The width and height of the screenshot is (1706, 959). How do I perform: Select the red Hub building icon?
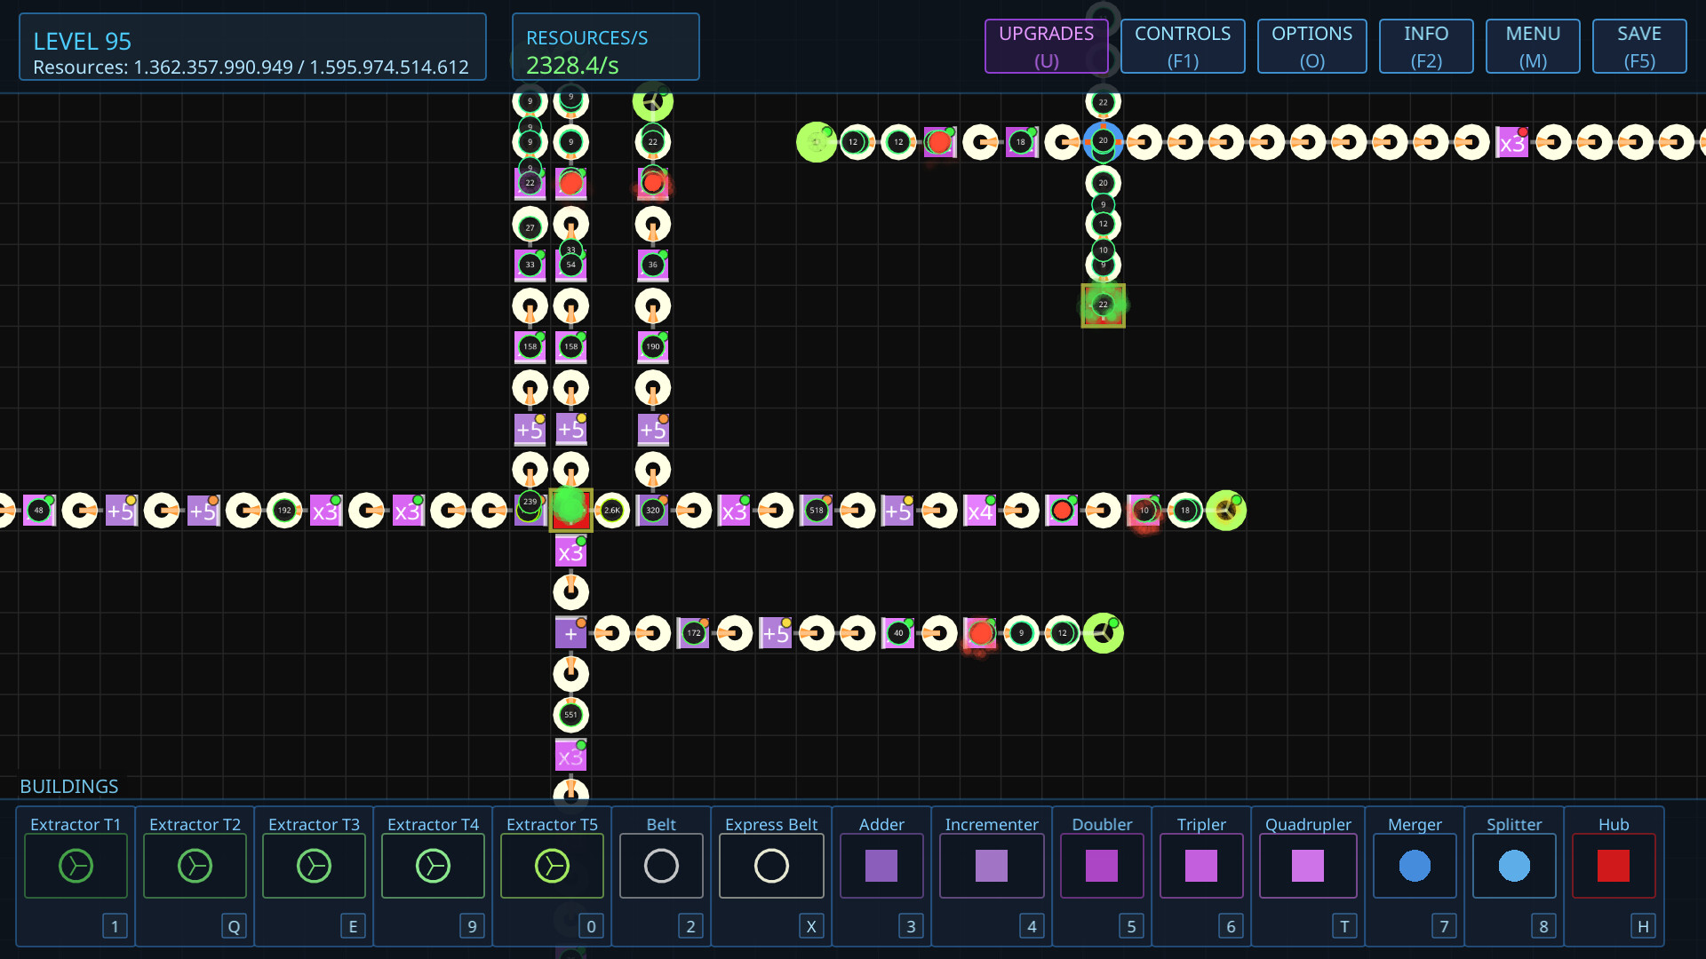(1614, 866)
